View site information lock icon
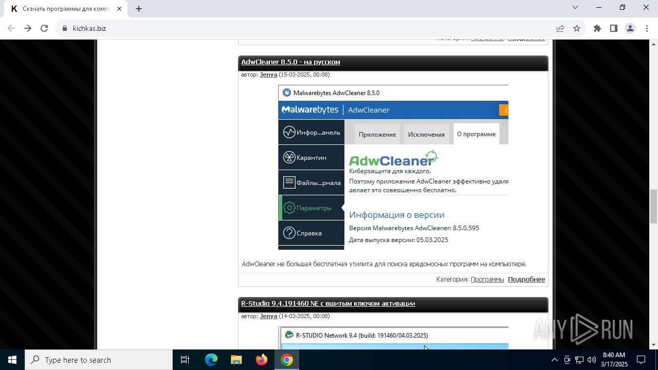The image size is (658, 370). pos(65,28)
